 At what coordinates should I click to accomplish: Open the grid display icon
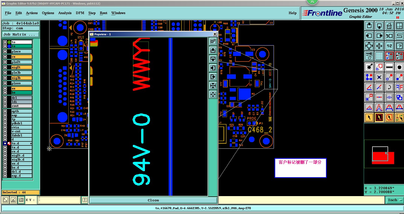coord(379,56)
